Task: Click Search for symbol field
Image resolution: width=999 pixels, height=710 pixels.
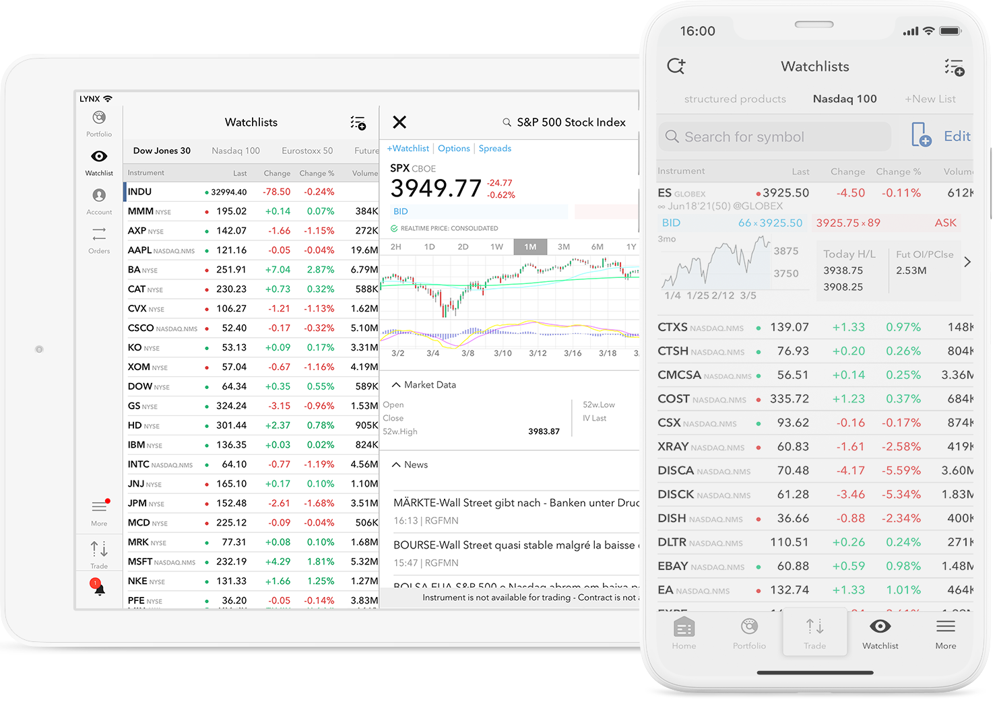Action: pyautogui.click(x=774, y=137)
